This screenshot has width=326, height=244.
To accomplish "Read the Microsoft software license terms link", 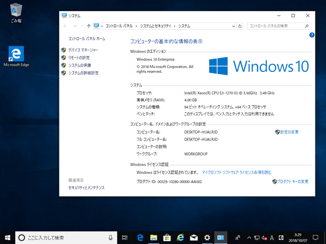I will point(237,172).
